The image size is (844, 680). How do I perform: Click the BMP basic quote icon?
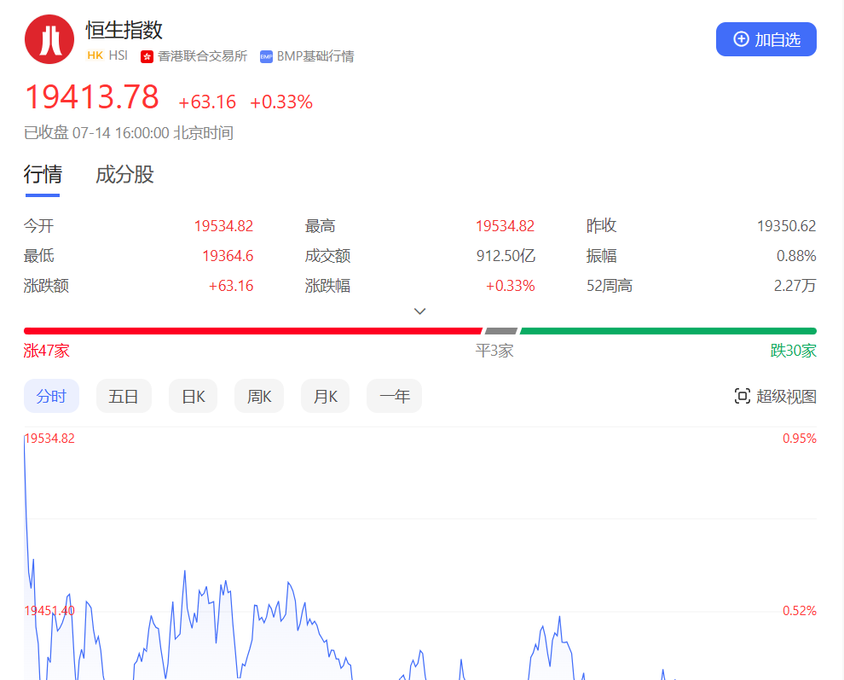click(x=267, y=56)
